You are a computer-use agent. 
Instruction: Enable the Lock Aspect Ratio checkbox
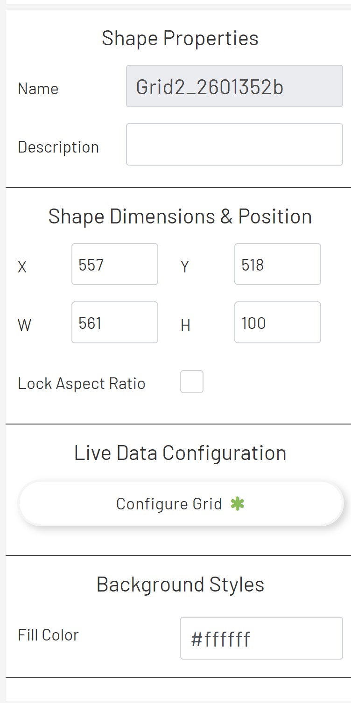tap(192, 382)
